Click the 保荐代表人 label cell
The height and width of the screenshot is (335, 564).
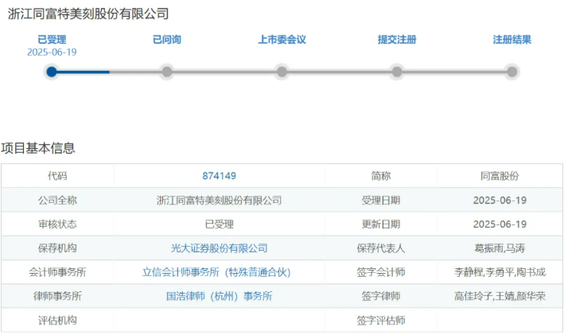pos(381,248)
